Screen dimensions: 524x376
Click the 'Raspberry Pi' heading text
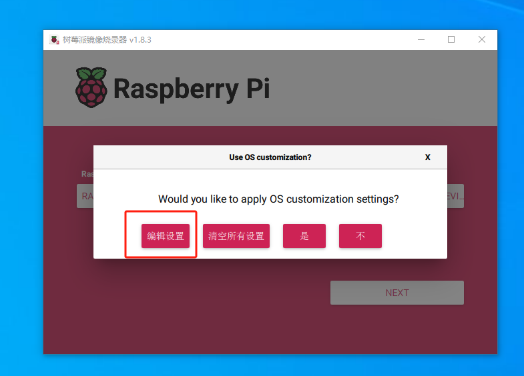click(192, 89)
